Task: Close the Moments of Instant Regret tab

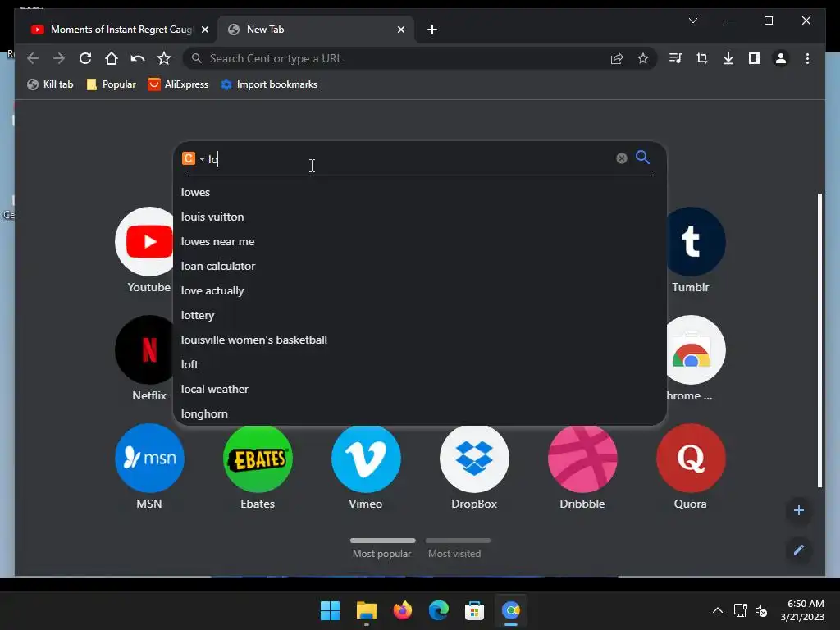Action: pos(204,30)
